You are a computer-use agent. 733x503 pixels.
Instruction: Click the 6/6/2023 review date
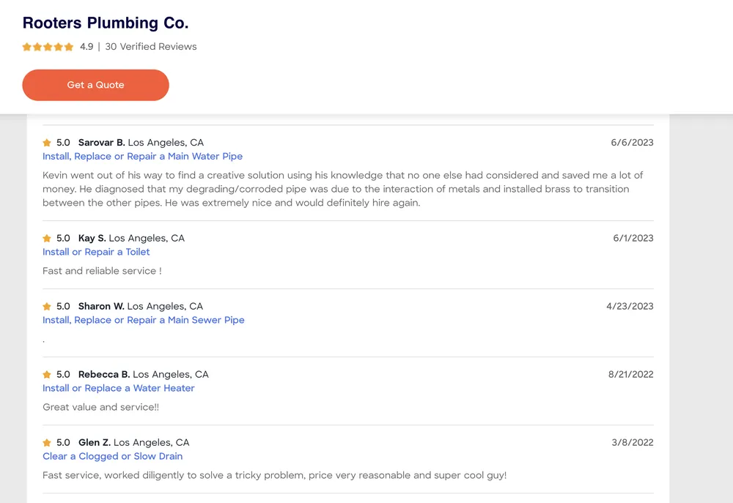pos(632,143)
